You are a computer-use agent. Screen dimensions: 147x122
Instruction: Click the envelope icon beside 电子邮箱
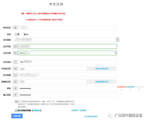click(16, 75)
